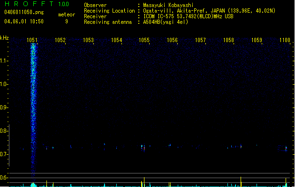Click the 1051 time axis label
The width and height of the screenshot is (295, 187).
point(32,40)
